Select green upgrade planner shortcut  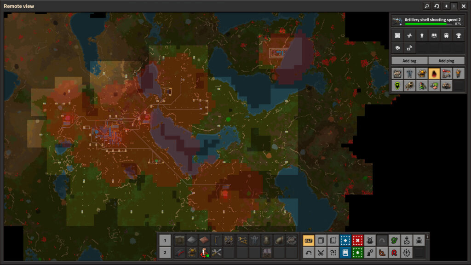click(357, 253)
